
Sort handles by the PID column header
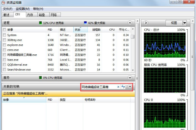(x=52, y=100)
